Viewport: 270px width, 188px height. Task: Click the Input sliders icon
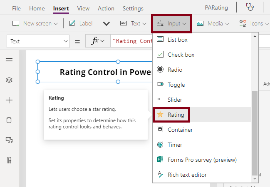(160, 23)
